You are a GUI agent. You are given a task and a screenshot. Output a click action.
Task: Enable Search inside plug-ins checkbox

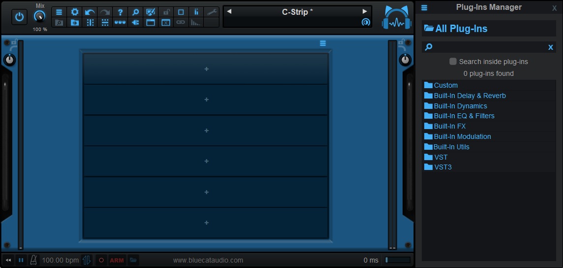[453, 62]
